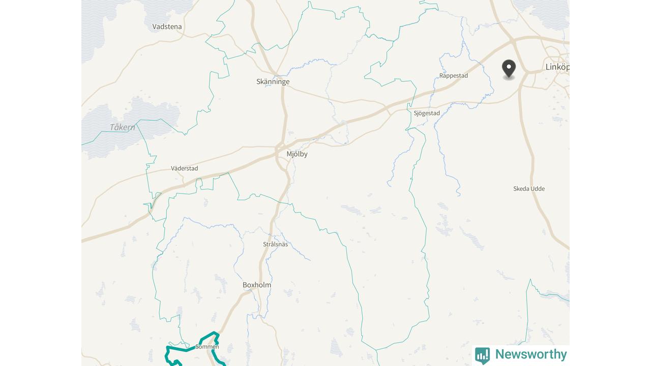Click the Sommen place label
This screenshot has height=366, width=651.
click(x=207, y=347)
